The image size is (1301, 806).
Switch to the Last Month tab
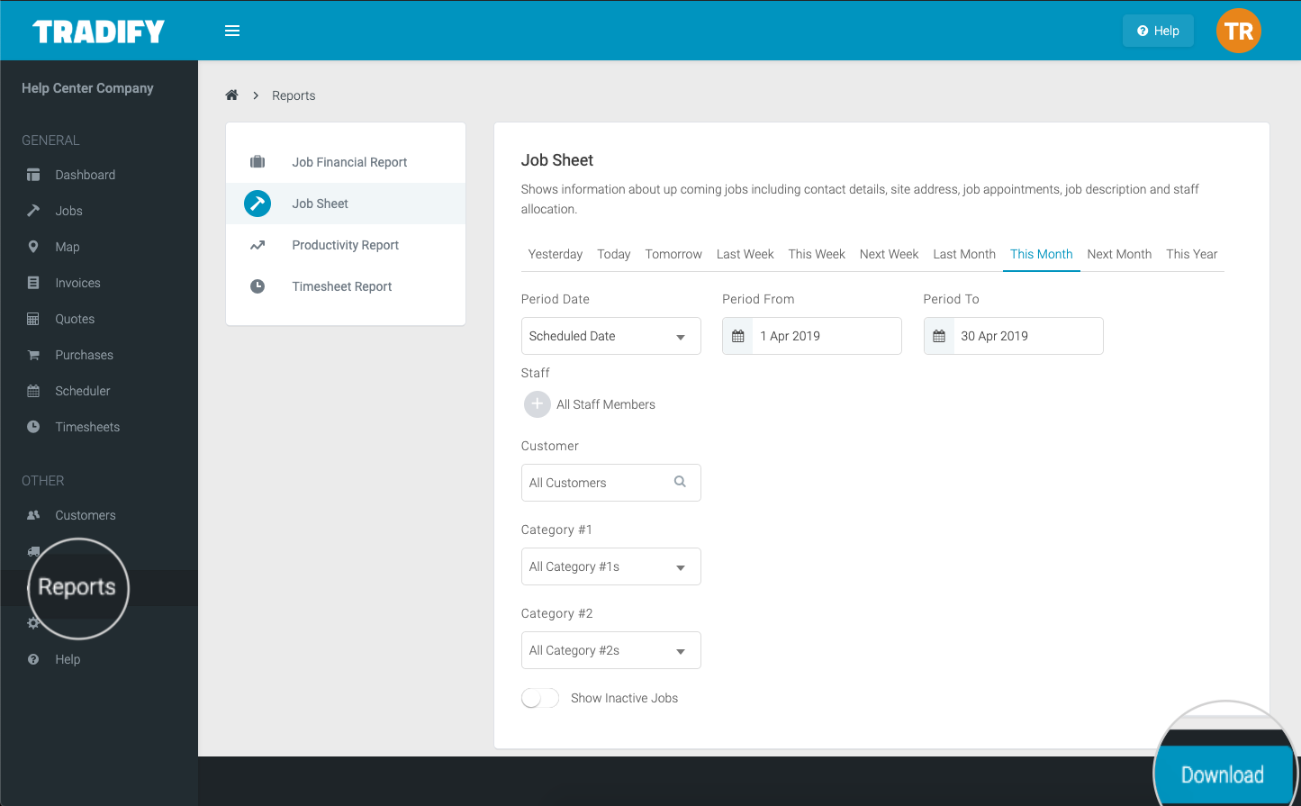(x=963, y=254)
